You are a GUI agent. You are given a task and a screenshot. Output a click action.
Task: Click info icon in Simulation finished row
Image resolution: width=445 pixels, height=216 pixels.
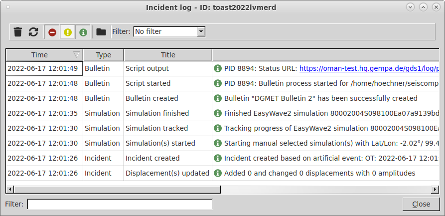[x=218, y=113]
